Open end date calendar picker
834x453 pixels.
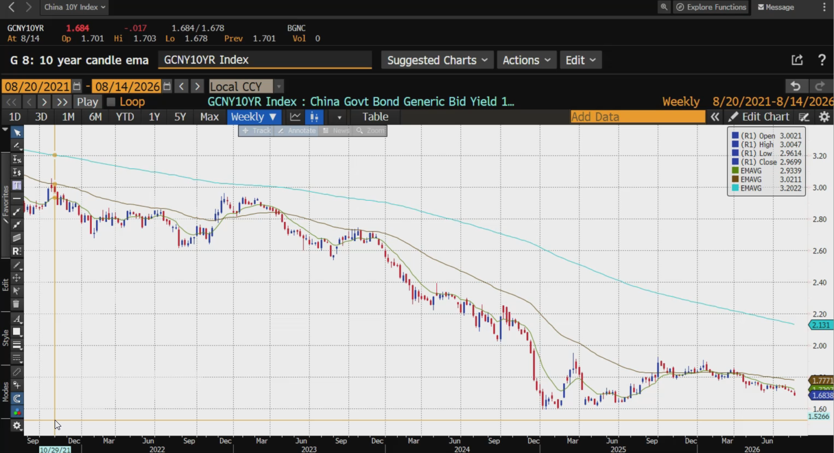167,86
